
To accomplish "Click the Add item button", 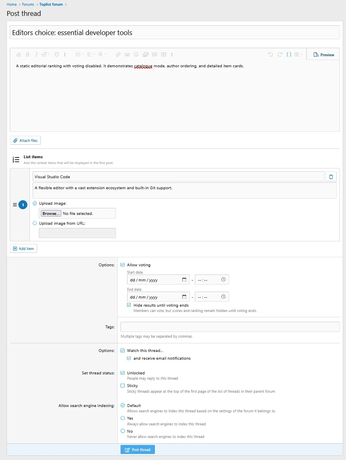I will pos(24,248).
